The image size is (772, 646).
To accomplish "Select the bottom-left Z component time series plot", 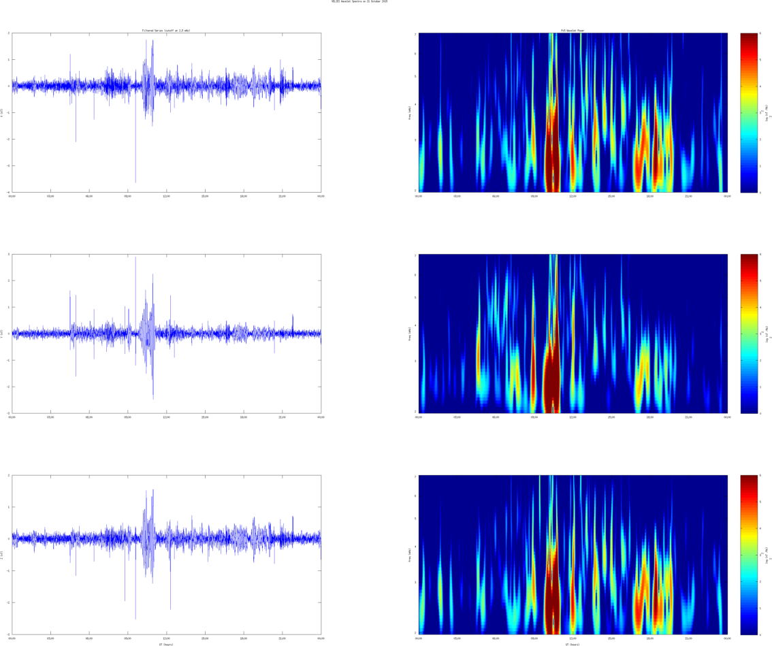I will tap(166, 555).
